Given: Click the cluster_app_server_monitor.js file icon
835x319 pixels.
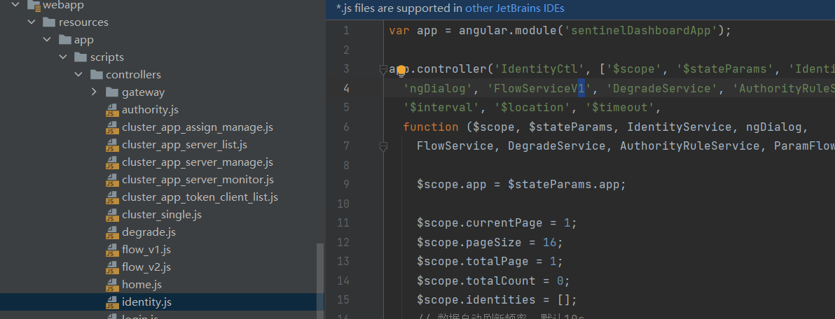Looking at the screenshot, I should (112, 180).
